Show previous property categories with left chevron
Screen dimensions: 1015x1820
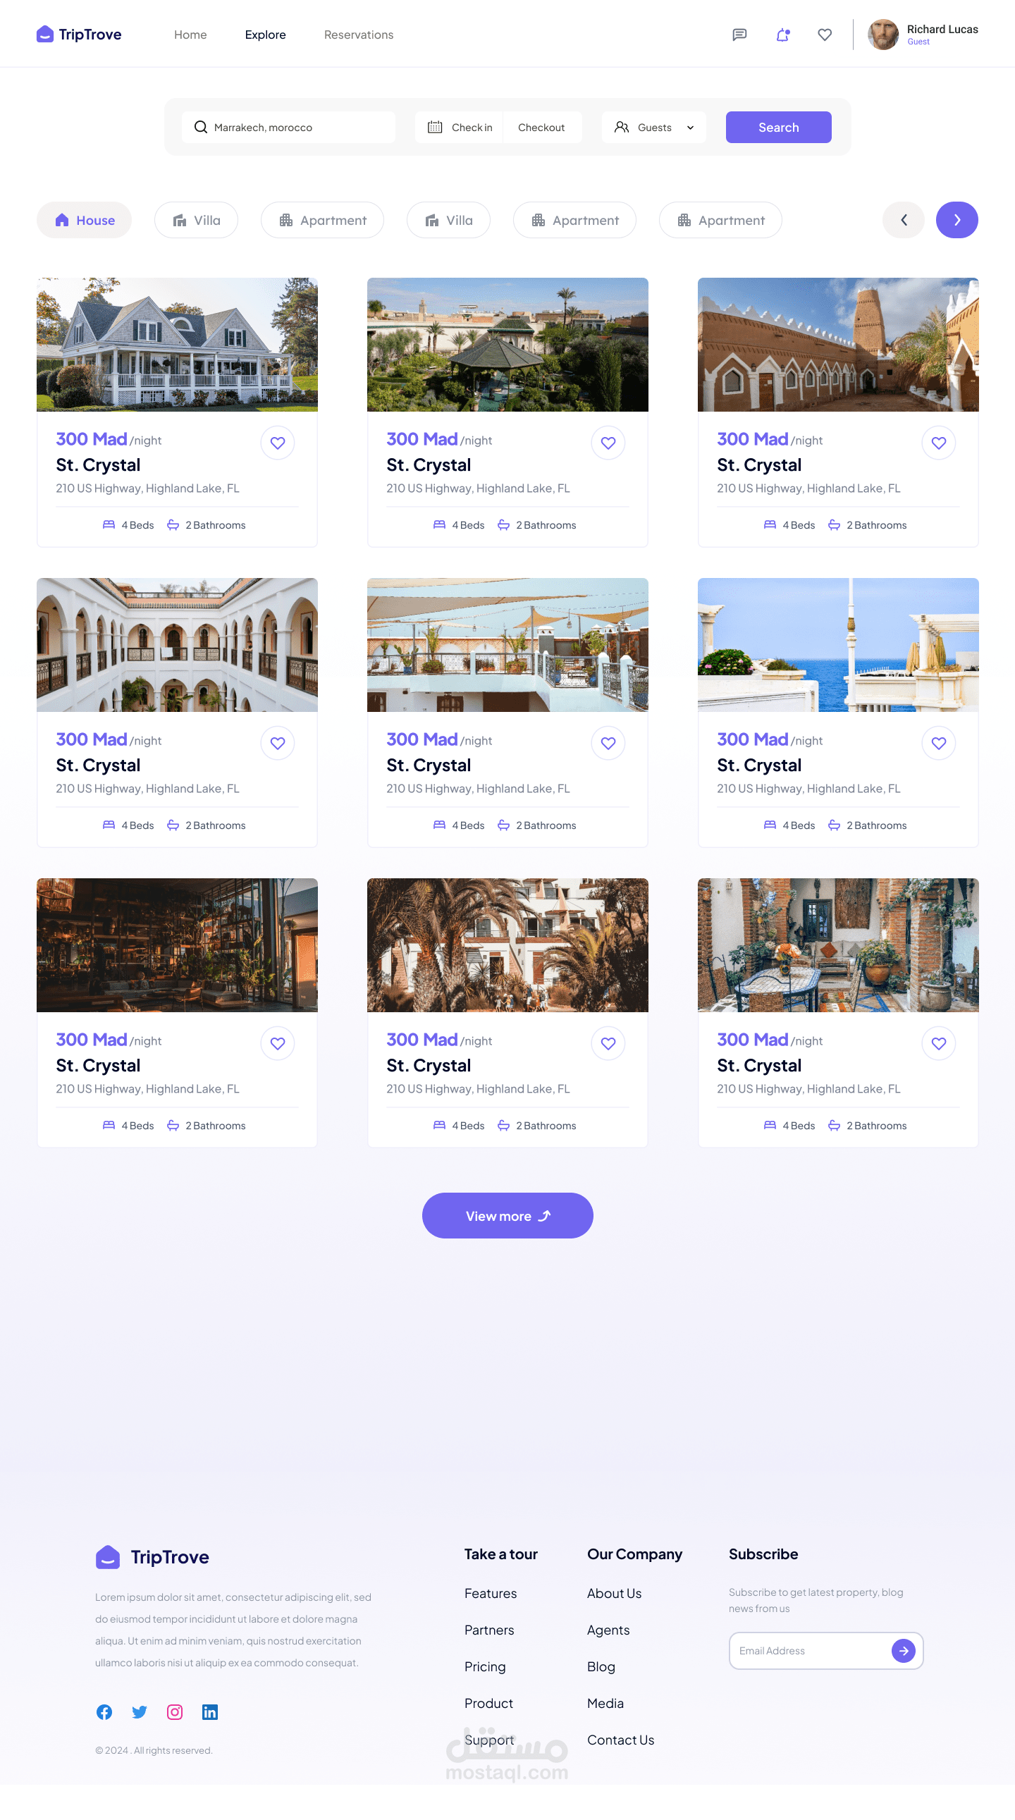point(903,220)
